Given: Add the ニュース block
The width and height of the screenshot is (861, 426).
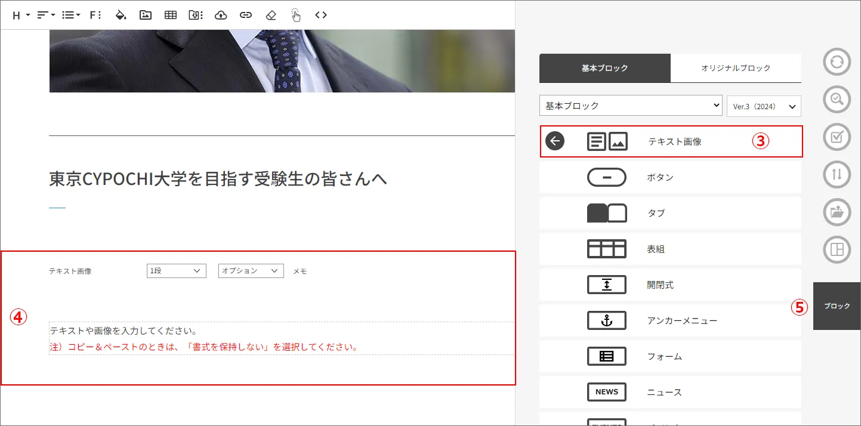Looking at the screenshot, I should 670,393.
